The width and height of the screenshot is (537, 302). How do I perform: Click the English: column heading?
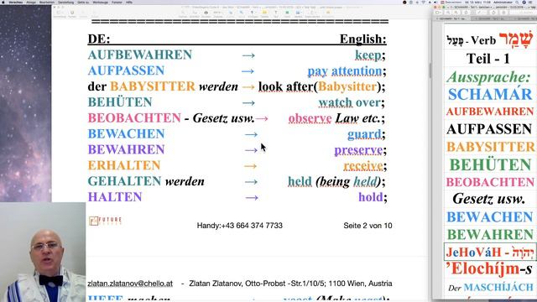pos(363,39)
